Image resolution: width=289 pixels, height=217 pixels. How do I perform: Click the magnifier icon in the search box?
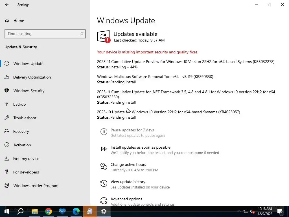[82, 34]
